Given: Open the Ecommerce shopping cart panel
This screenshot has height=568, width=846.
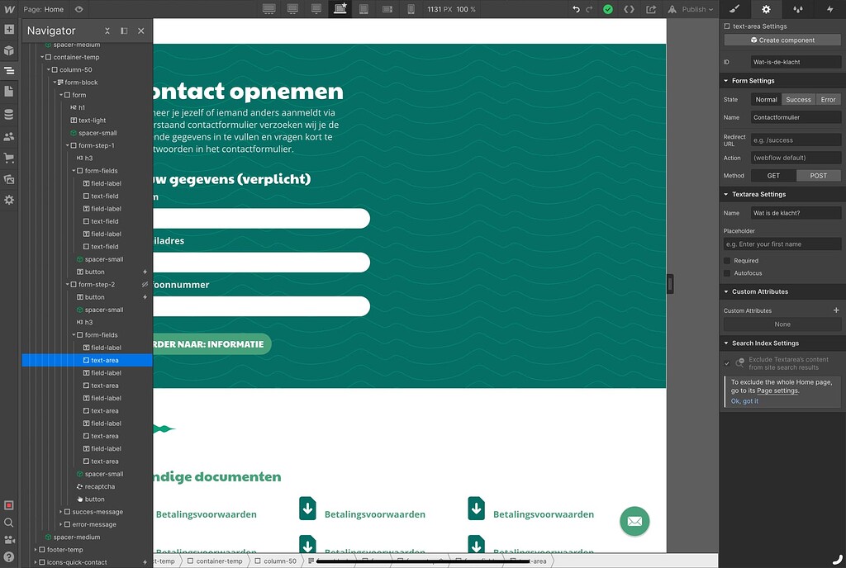Looking at the screenshot, I should pyautogui.click(x=9, y=155).
